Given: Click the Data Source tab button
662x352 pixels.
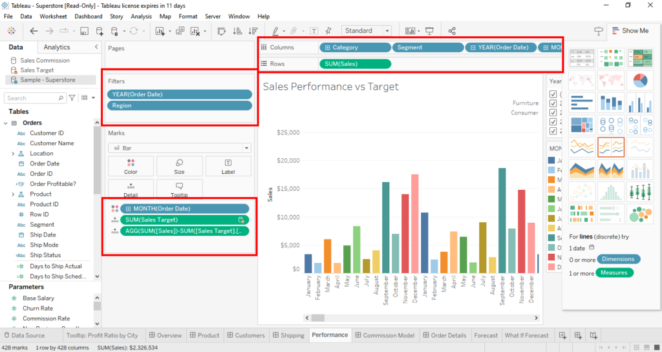Looking at the screenshot, I should tap(23, 335).
